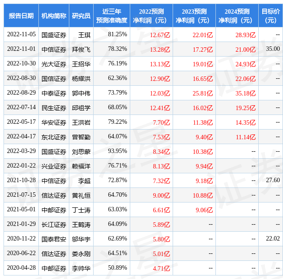Click the 目标价 column header

click(x=271, y=16)
